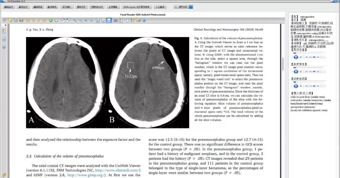
Task: Open find with binoculars icon
Action: [116, 20]
